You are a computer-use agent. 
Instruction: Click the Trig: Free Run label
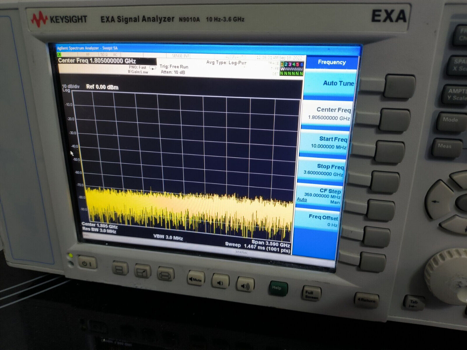click(174, 66)
